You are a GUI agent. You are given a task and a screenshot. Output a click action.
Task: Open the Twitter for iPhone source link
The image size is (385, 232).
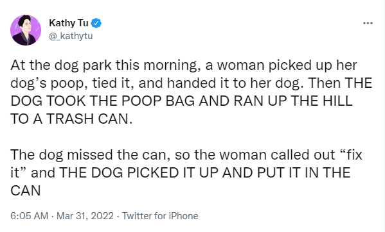pyautogui.click(x=160, y=216)
